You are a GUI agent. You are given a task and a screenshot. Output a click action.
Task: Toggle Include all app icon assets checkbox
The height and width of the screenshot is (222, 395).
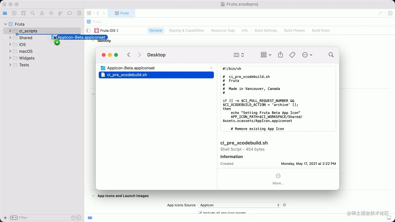pos(200,213)
